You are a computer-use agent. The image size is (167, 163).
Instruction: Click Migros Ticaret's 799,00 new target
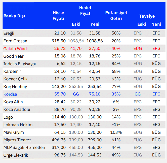(95, 140)
